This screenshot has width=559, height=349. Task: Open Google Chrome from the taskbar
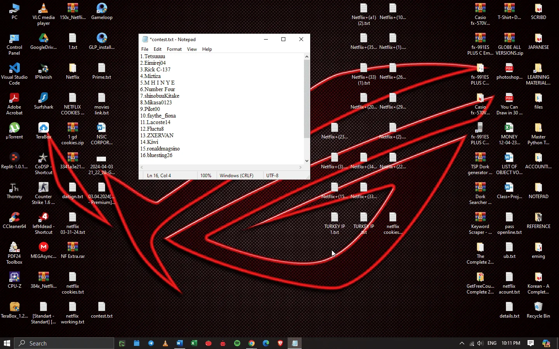click(252, 343)
